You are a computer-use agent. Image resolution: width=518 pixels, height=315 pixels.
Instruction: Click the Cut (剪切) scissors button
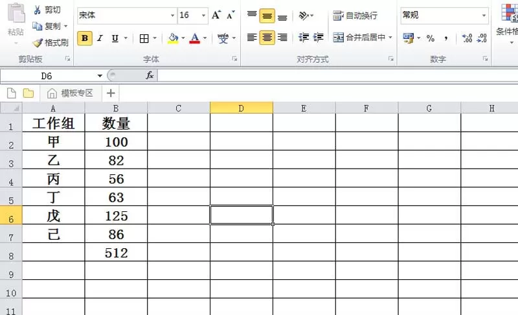(x=47, y=10)
